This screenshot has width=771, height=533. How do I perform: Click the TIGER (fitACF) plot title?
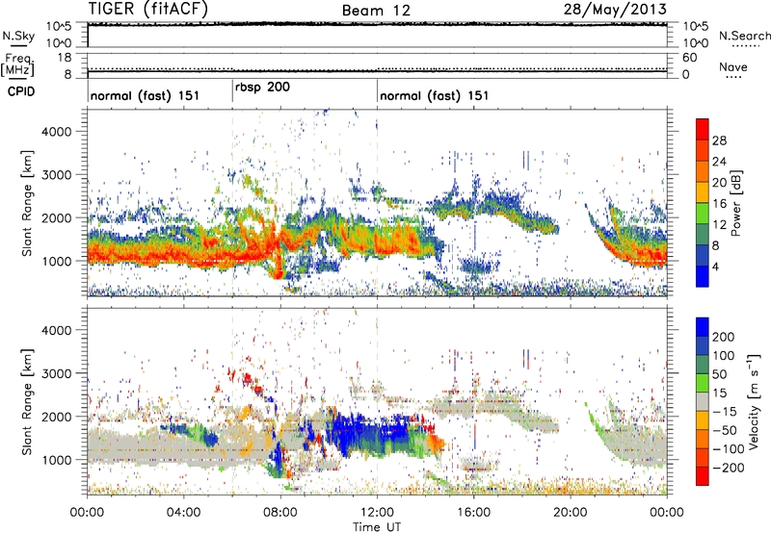point(148,9)
